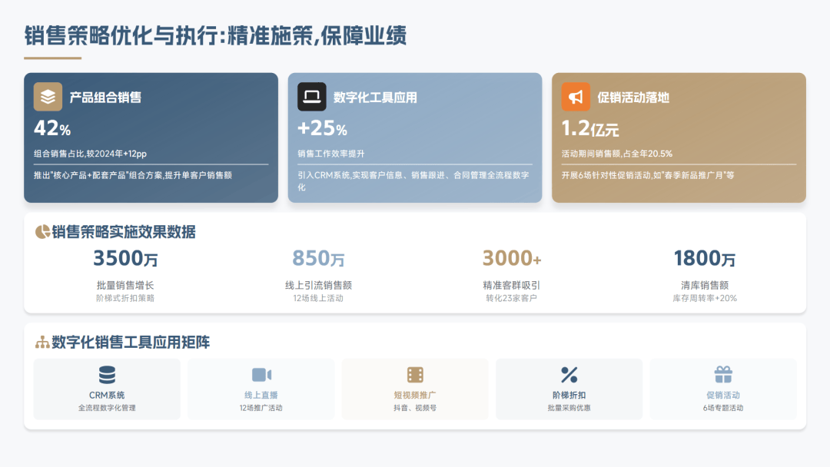This screenshot has width=830, height=467.
Task: Select the 42% figure in the product bundle card
Action: point(52,128)
